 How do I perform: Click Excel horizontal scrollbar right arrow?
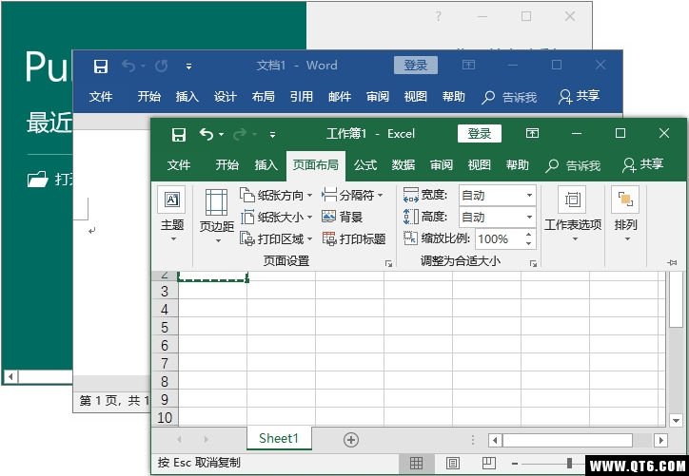tap(660, 440)
